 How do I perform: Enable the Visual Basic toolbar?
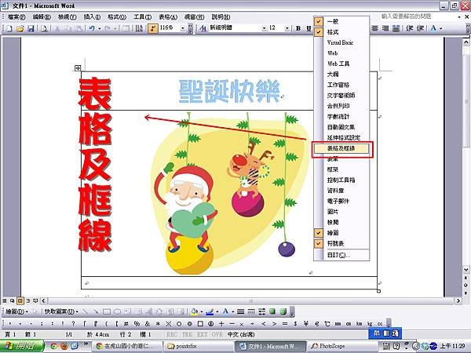(x=341, y=42)
